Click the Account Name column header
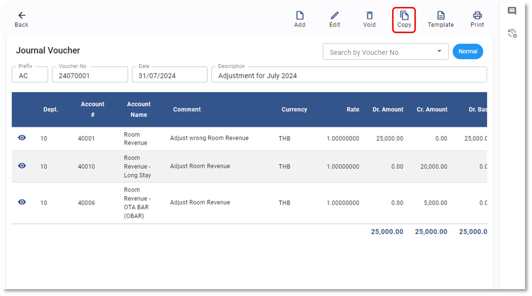Image resolution: width=532 pixels, height=296 pixels. 139,109
